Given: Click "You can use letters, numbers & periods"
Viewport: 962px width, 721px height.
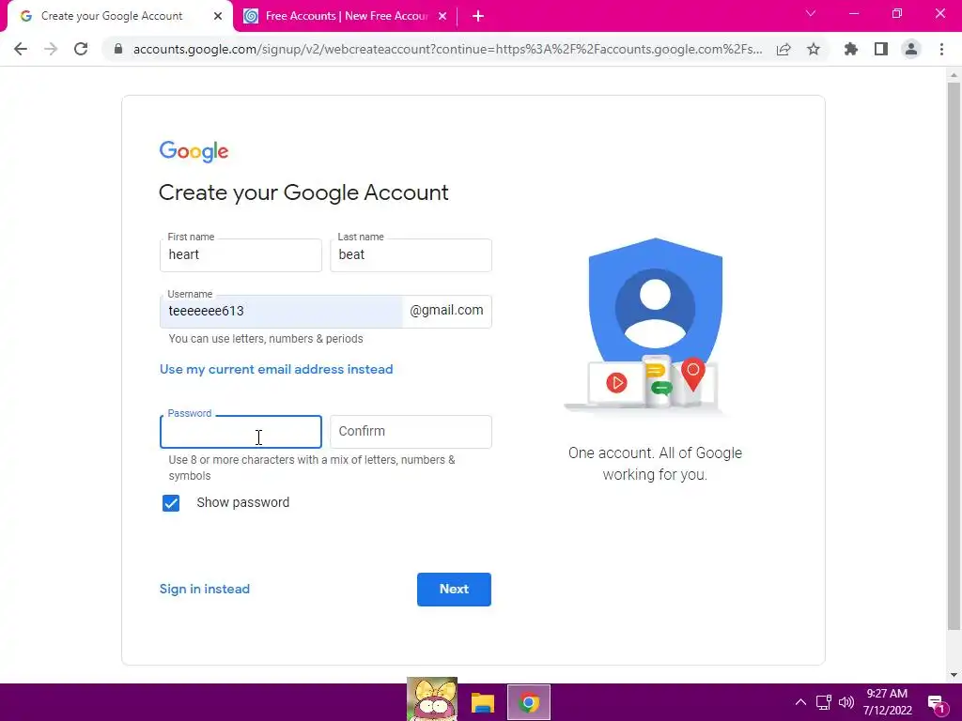Looking at the screenshot, I should 266,338.
